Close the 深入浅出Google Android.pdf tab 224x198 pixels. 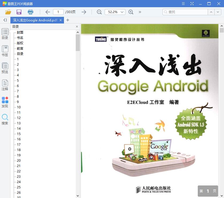point(60,20)
